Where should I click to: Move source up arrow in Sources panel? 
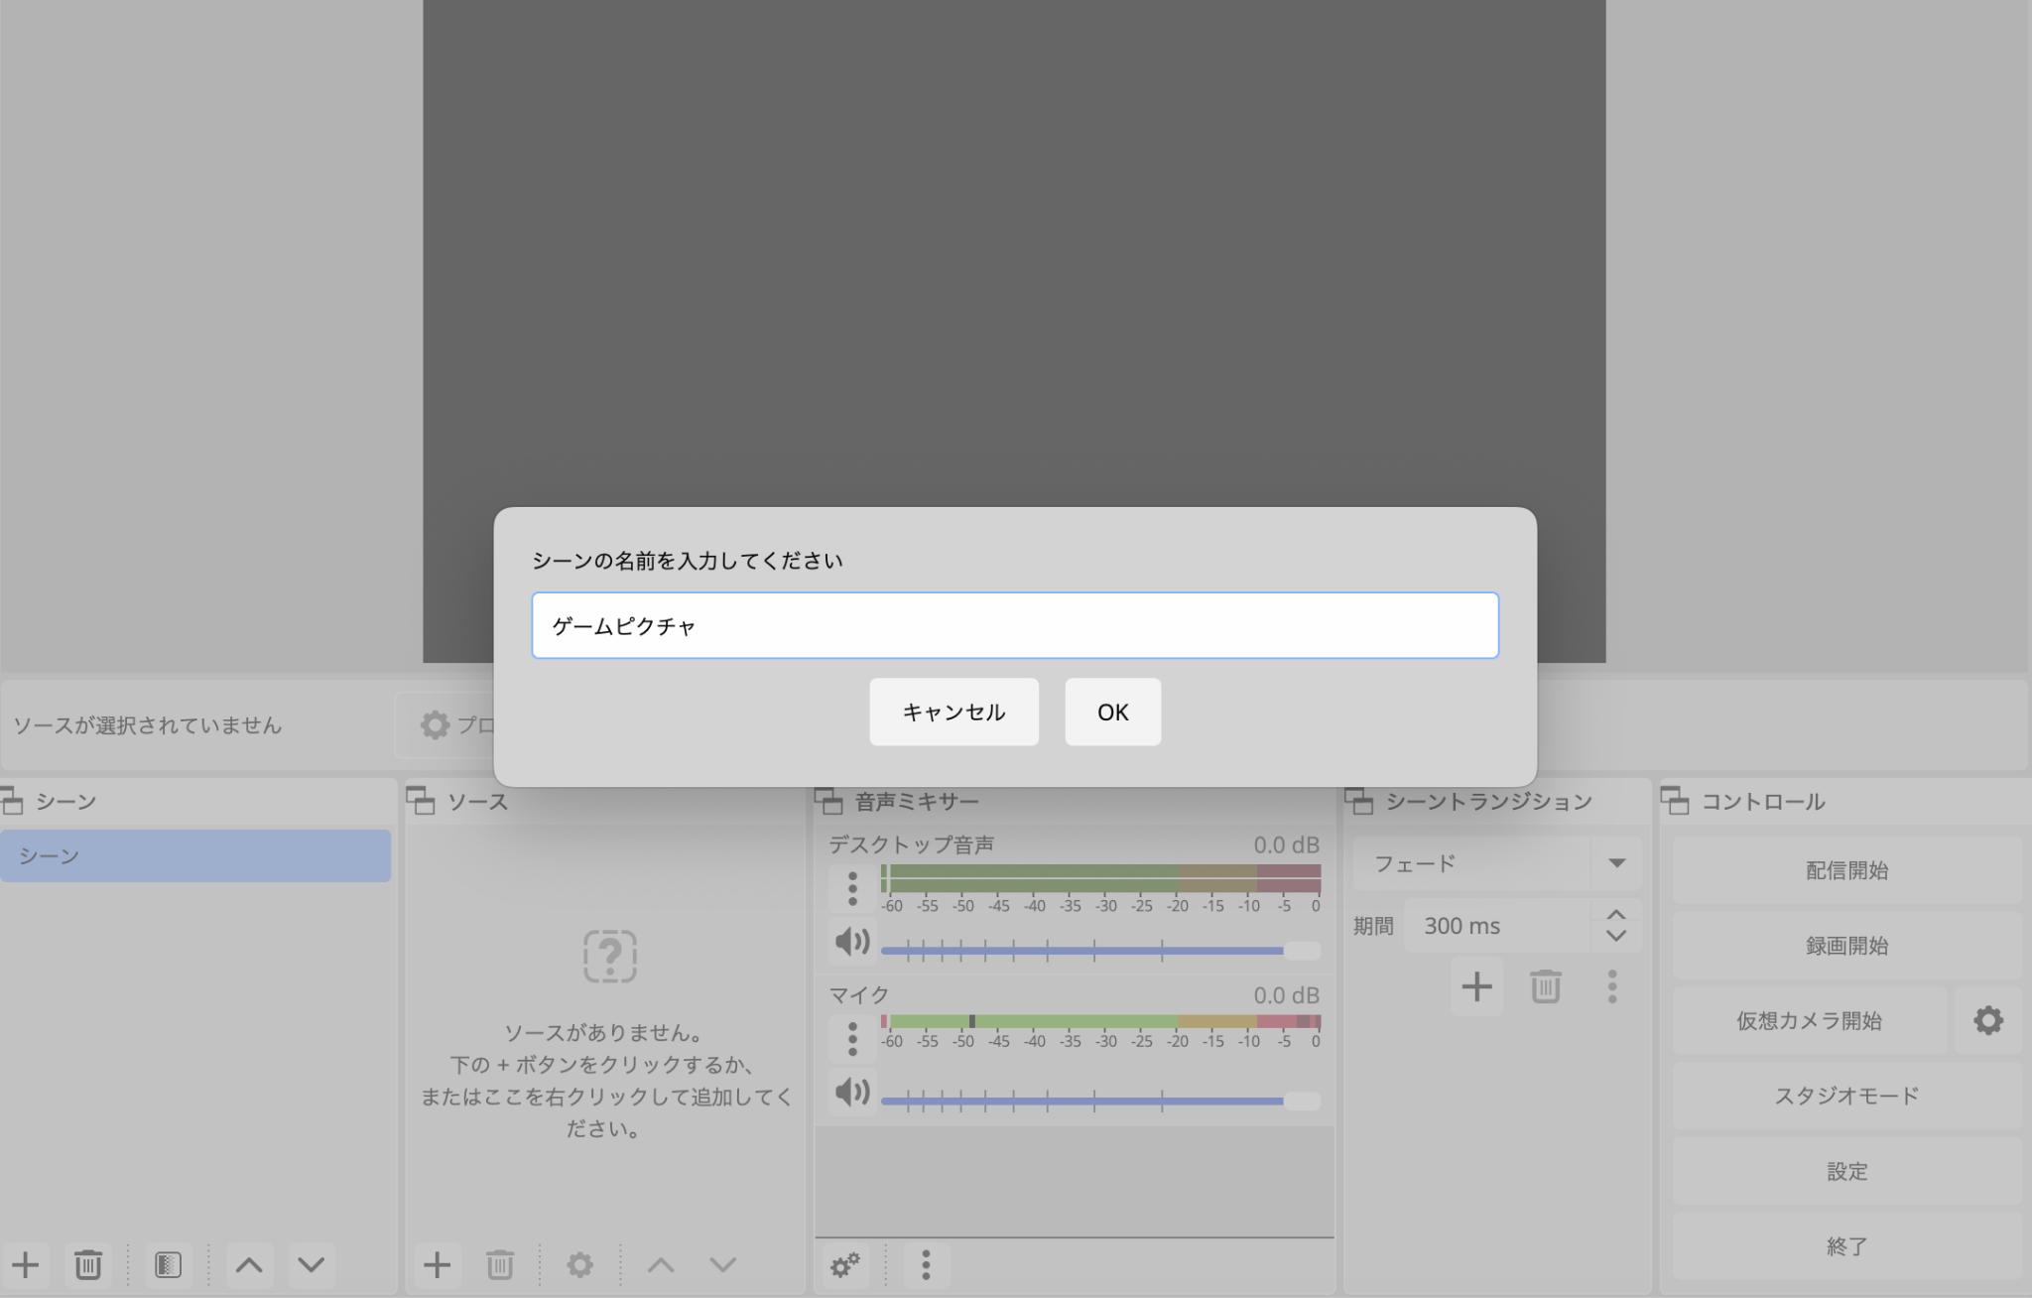(661, 1264)
